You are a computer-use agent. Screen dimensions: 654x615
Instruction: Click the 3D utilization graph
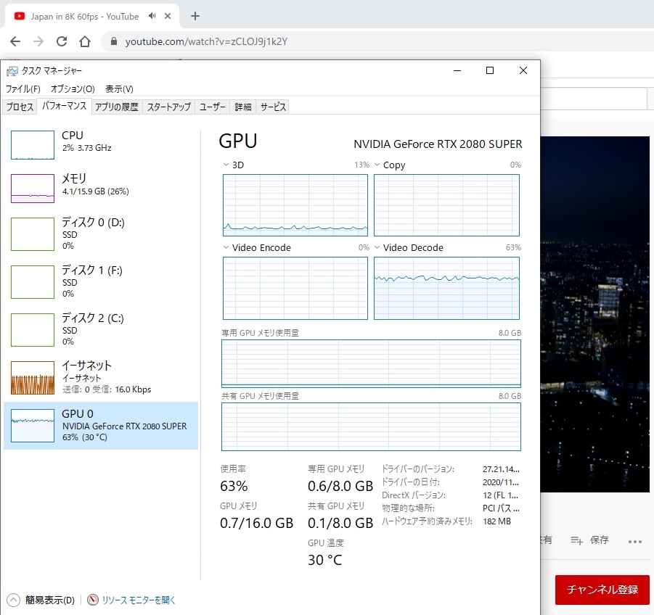pos(295,205)
